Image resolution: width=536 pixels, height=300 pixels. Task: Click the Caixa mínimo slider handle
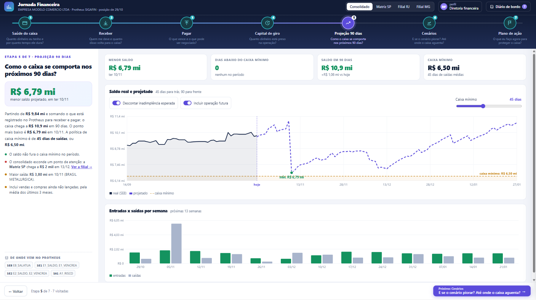point(483,106)
